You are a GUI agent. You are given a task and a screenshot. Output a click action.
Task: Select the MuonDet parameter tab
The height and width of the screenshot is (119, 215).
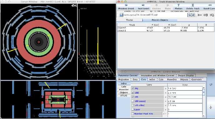point(172,79)
